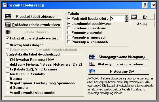Click the interaction plots icon
159x102 pixels.
coord(92,64)
